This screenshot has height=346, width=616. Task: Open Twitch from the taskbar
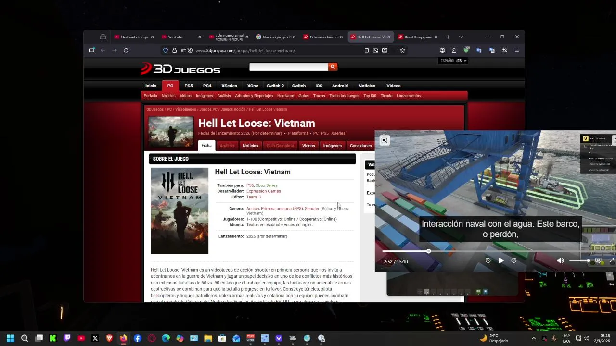67,339
